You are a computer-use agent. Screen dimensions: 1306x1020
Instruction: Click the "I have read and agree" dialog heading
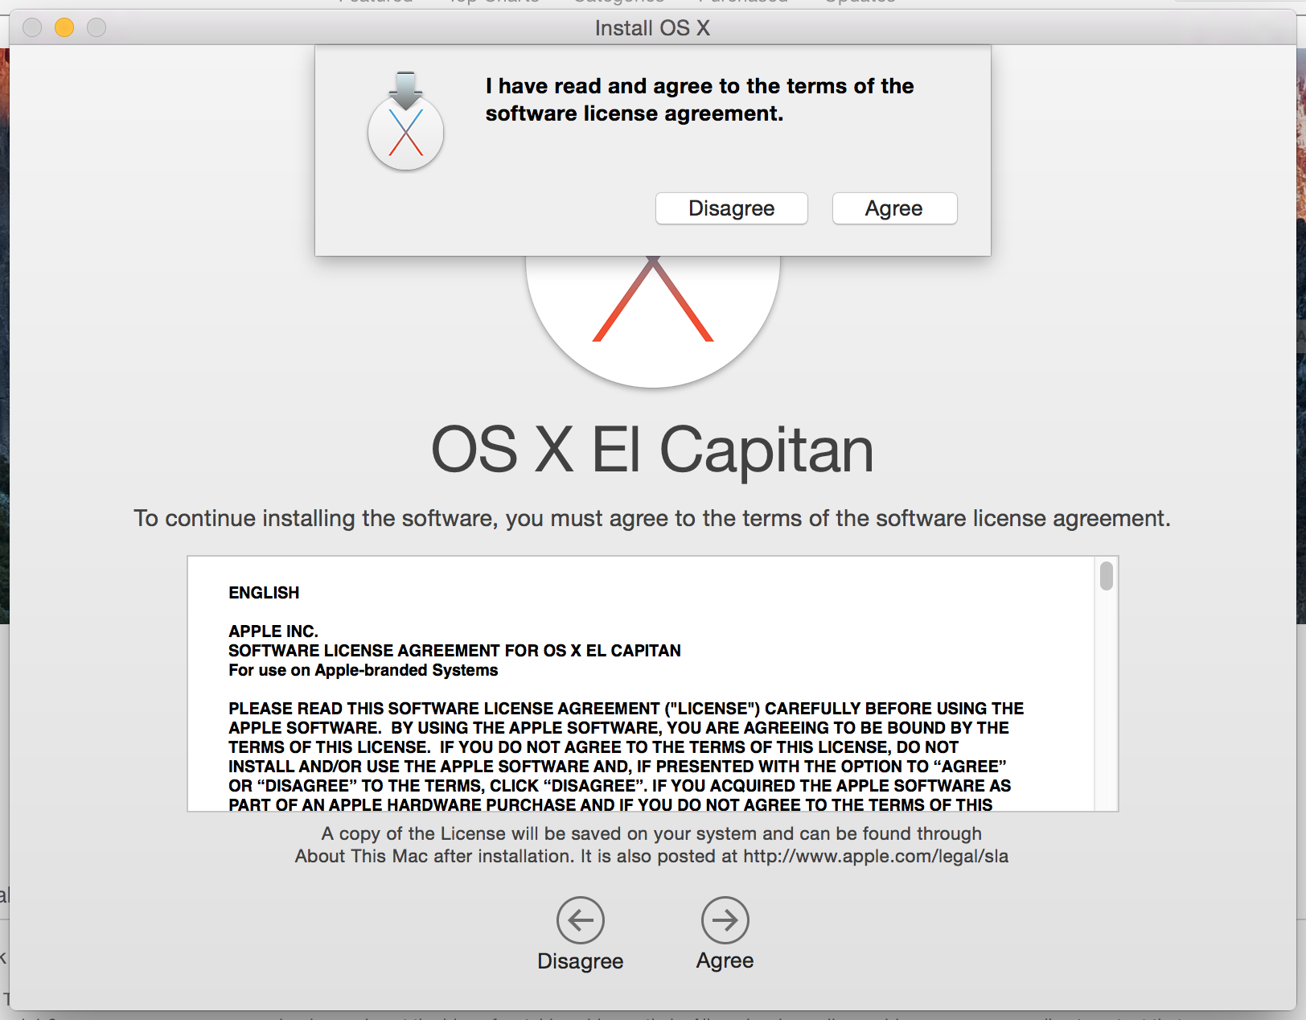pyautogui.click(x=700, y=100)
